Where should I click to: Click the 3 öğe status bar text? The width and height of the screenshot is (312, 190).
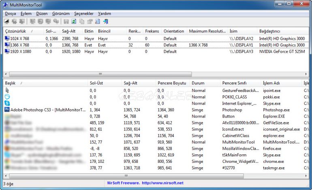pos(9,184)
